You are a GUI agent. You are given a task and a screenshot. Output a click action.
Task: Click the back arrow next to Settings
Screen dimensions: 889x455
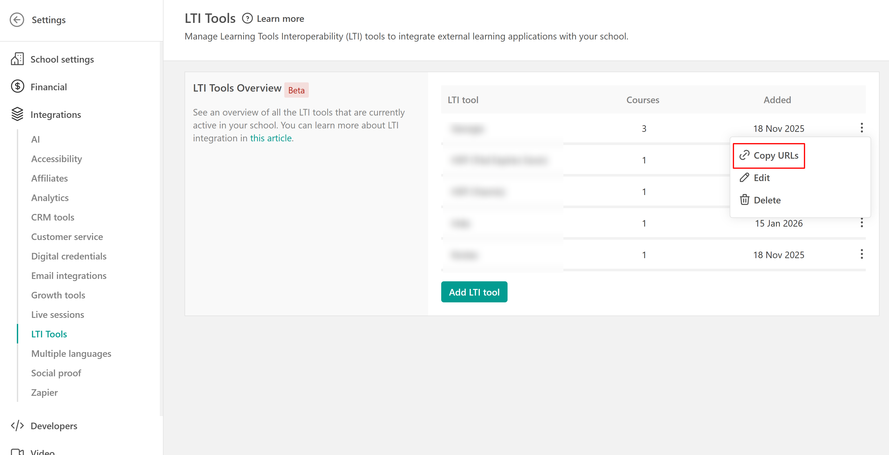pyautogui.click(x=17, y=20)
